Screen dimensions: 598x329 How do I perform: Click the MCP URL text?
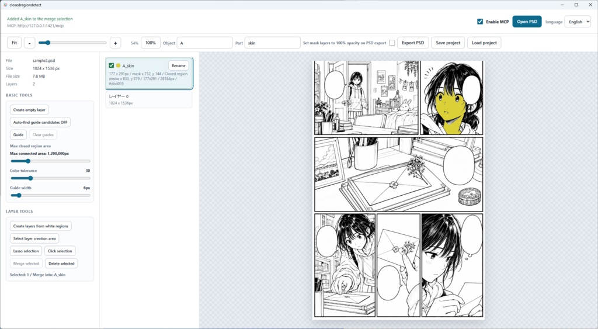tap(35, 26)
